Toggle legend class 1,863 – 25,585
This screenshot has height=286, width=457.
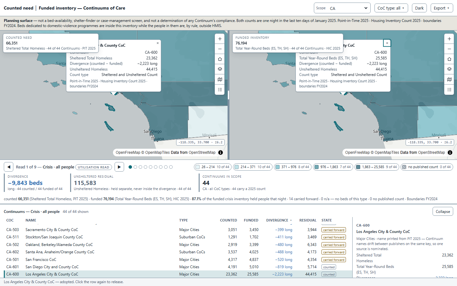377,167
